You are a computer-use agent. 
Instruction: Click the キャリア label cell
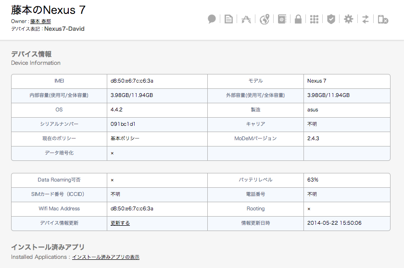255,124
